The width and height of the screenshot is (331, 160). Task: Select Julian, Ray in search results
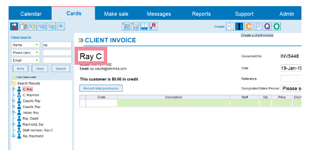(x=31, y=112)
